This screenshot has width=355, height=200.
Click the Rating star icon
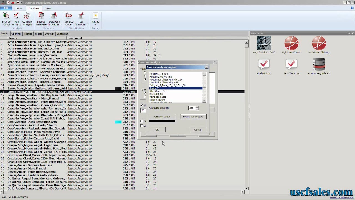(95, 16)
